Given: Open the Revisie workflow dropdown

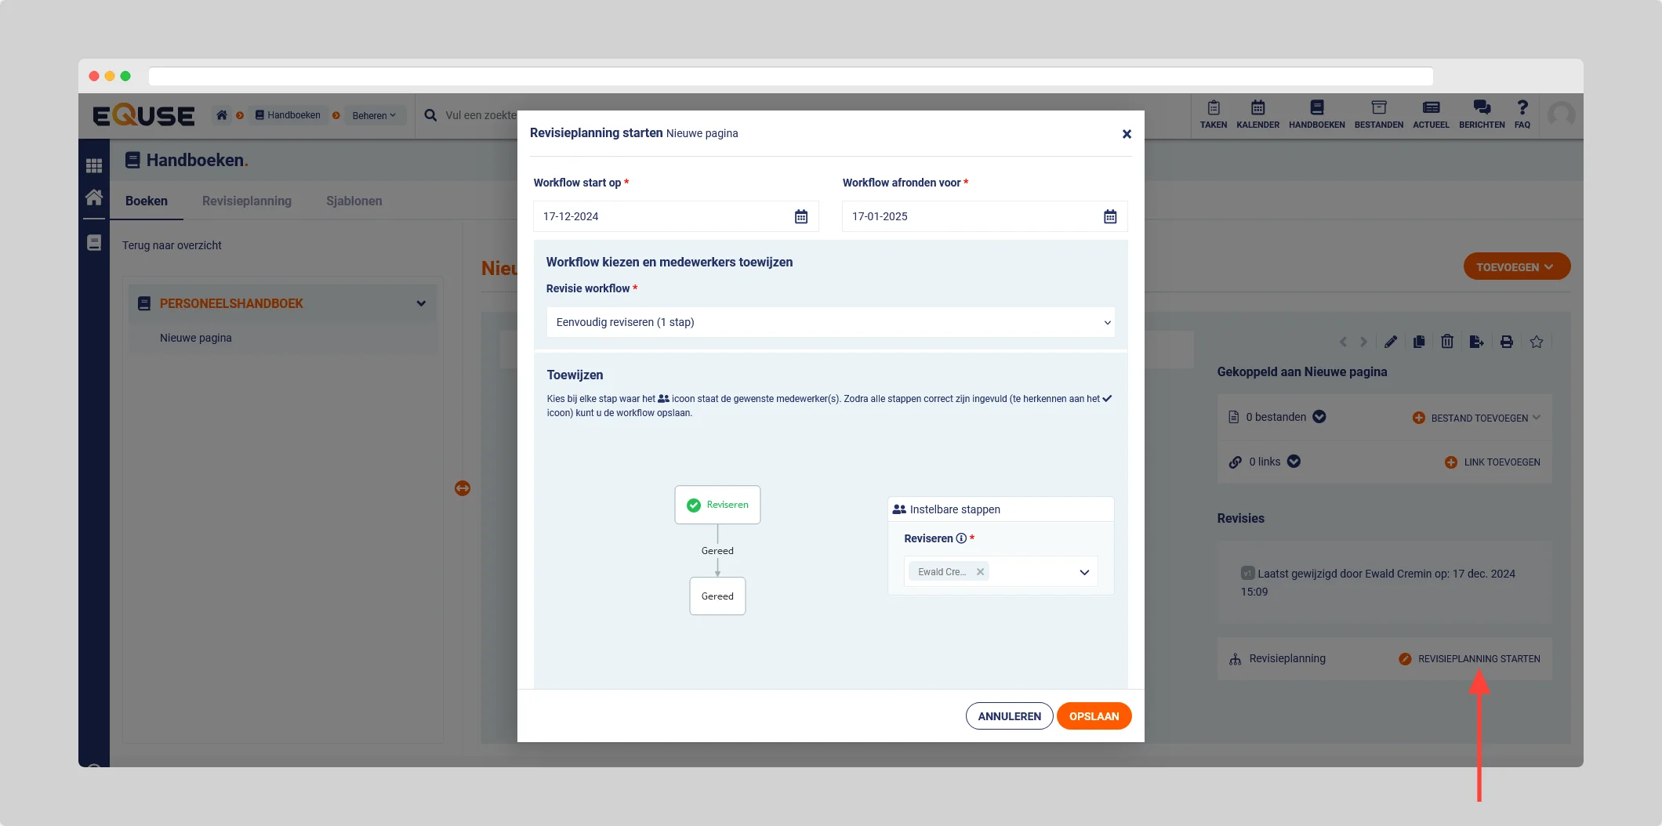Looking at the screenshot, I should (x=830, y=322).
